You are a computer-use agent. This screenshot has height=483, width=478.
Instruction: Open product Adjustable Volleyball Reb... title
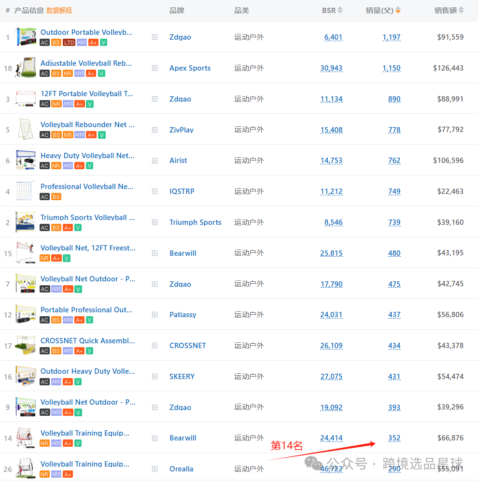tap(86, 63)
